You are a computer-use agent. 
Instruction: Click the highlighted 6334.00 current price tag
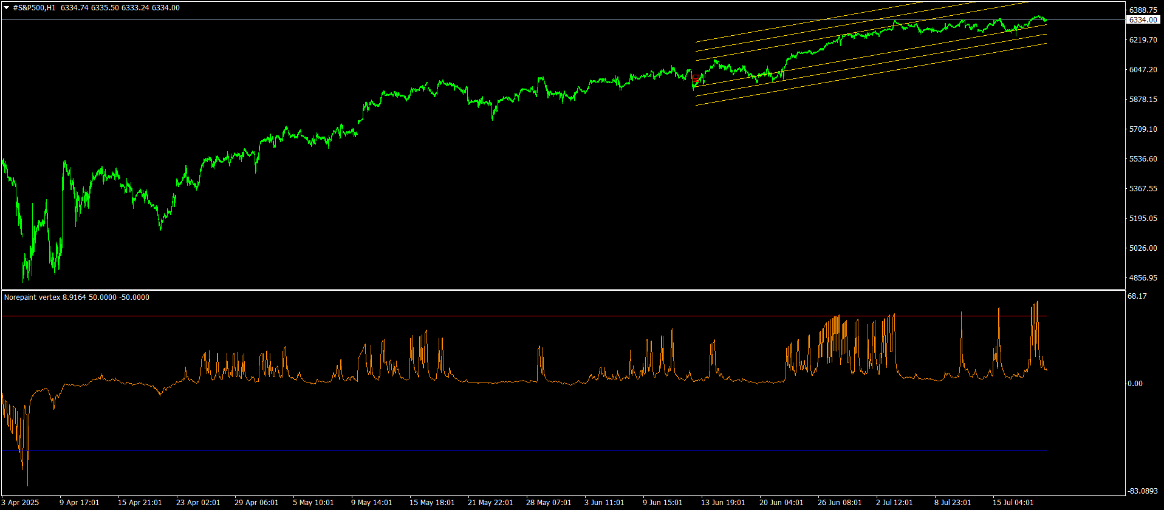click(1142, 20)
